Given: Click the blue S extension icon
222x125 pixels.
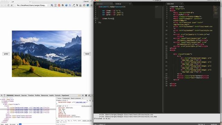Looking at the screenshot, I should (x=88, y=5).
